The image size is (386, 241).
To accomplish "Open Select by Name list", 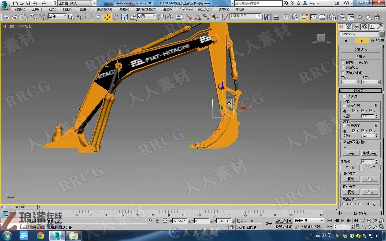I will tap(80, 17).
